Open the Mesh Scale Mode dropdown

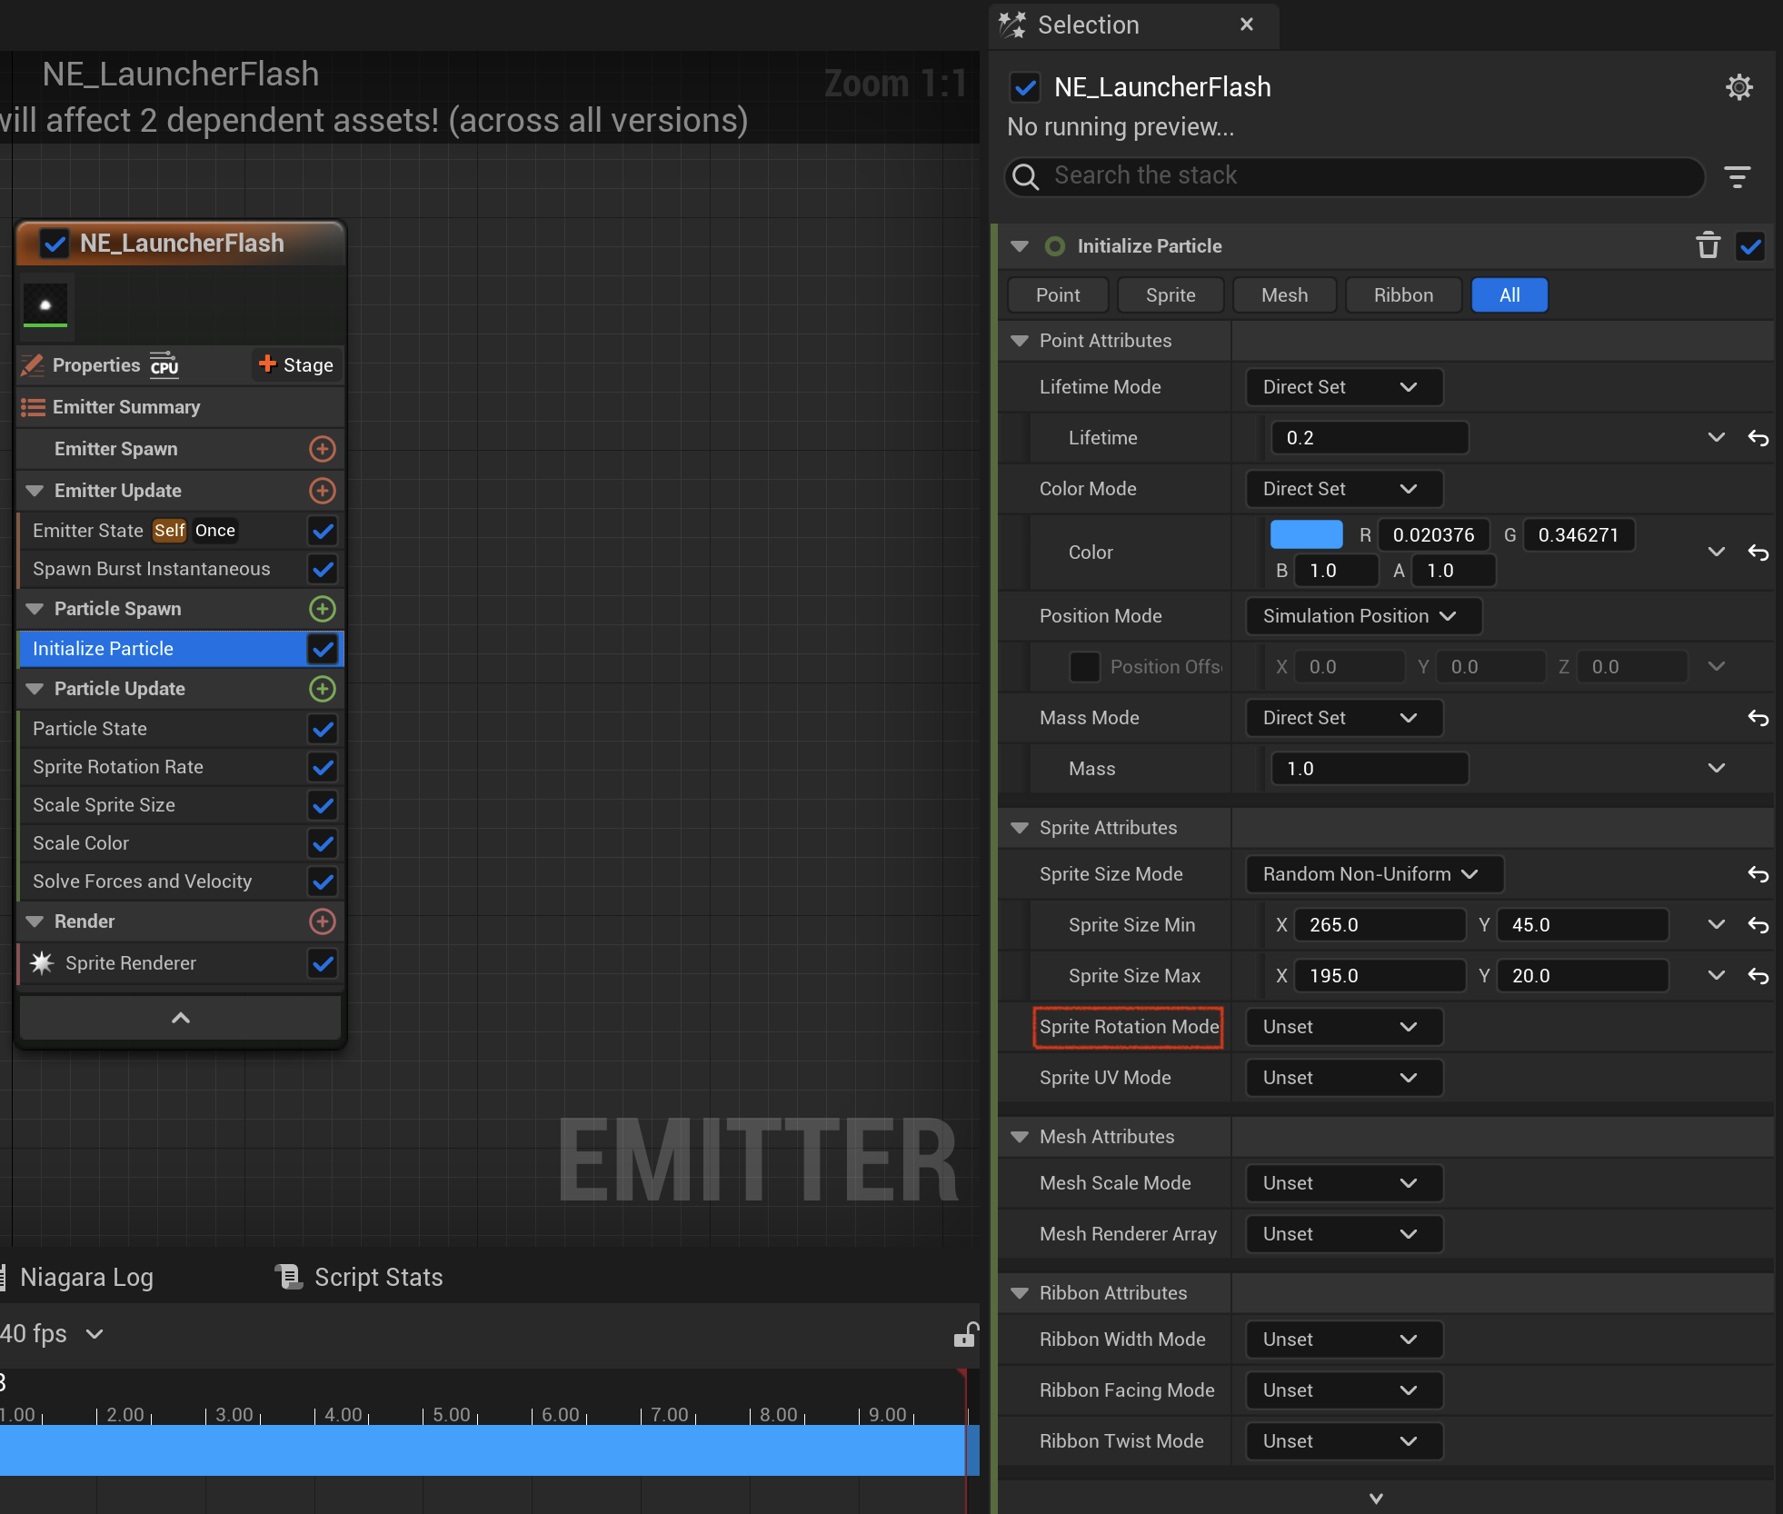pyautogui.click(x=1343, y=1183)
